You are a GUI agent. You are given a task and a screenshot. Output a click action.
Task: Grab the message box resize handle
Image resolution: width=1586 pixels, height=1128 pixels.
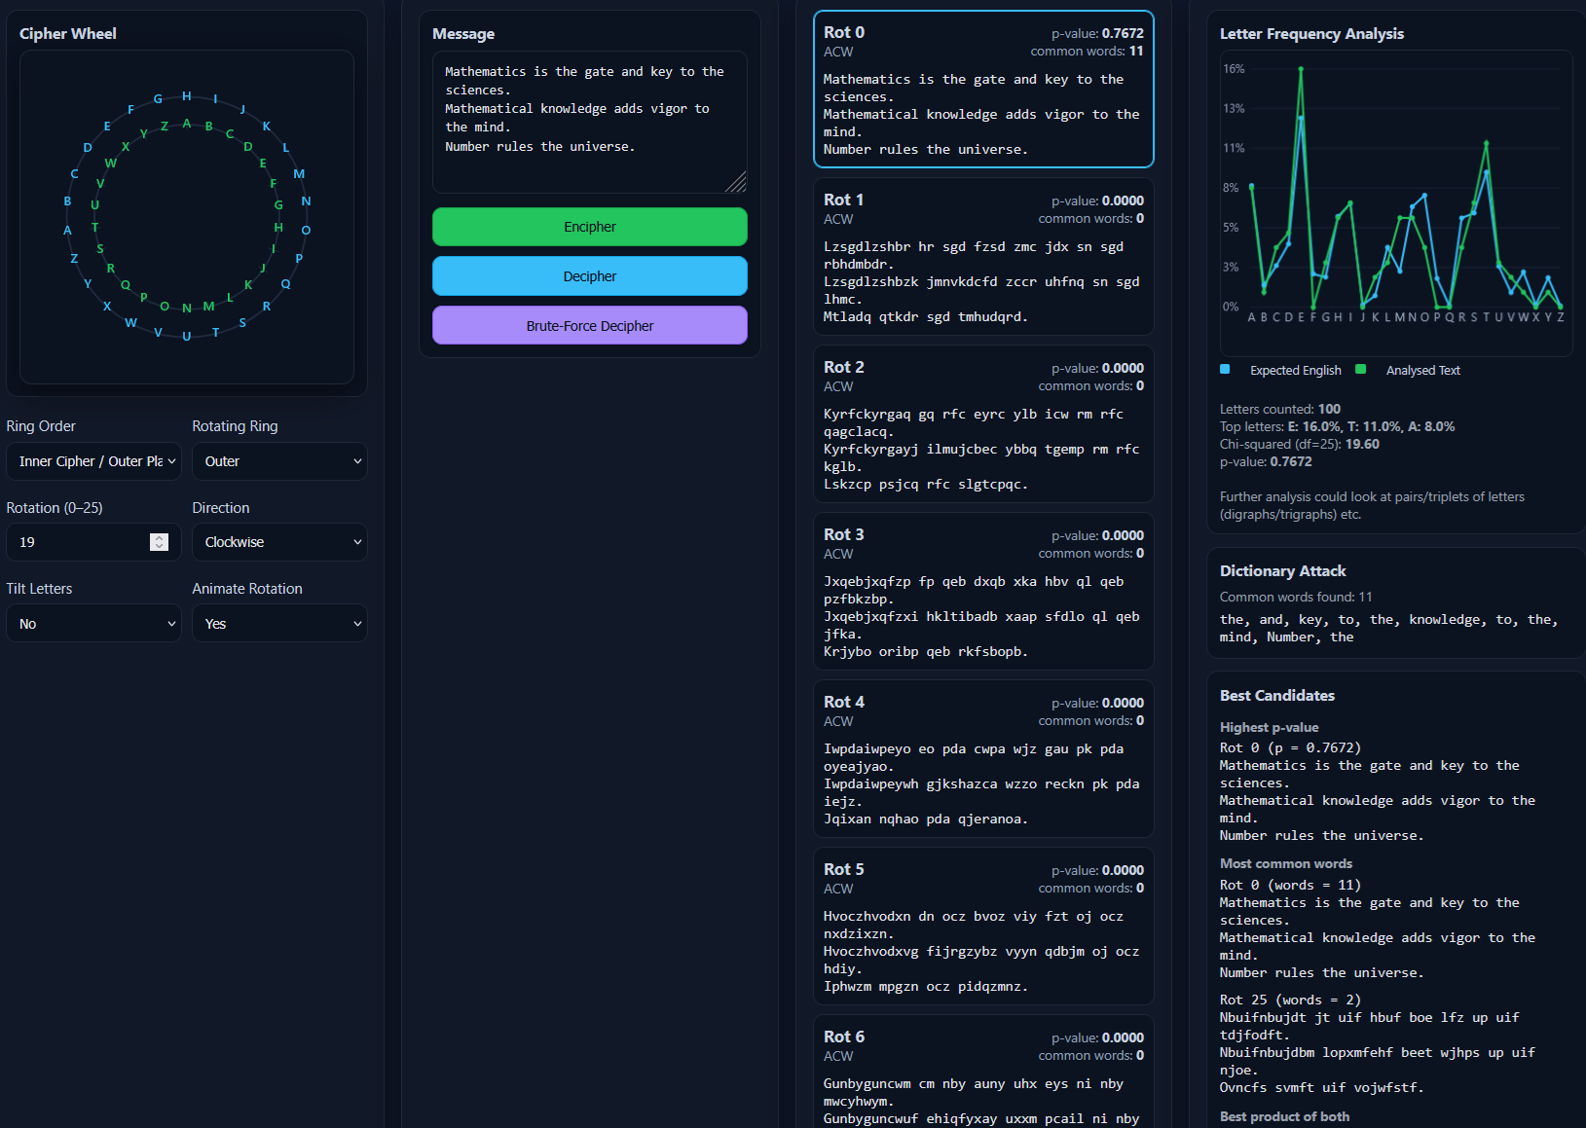[x=737, y=183]
